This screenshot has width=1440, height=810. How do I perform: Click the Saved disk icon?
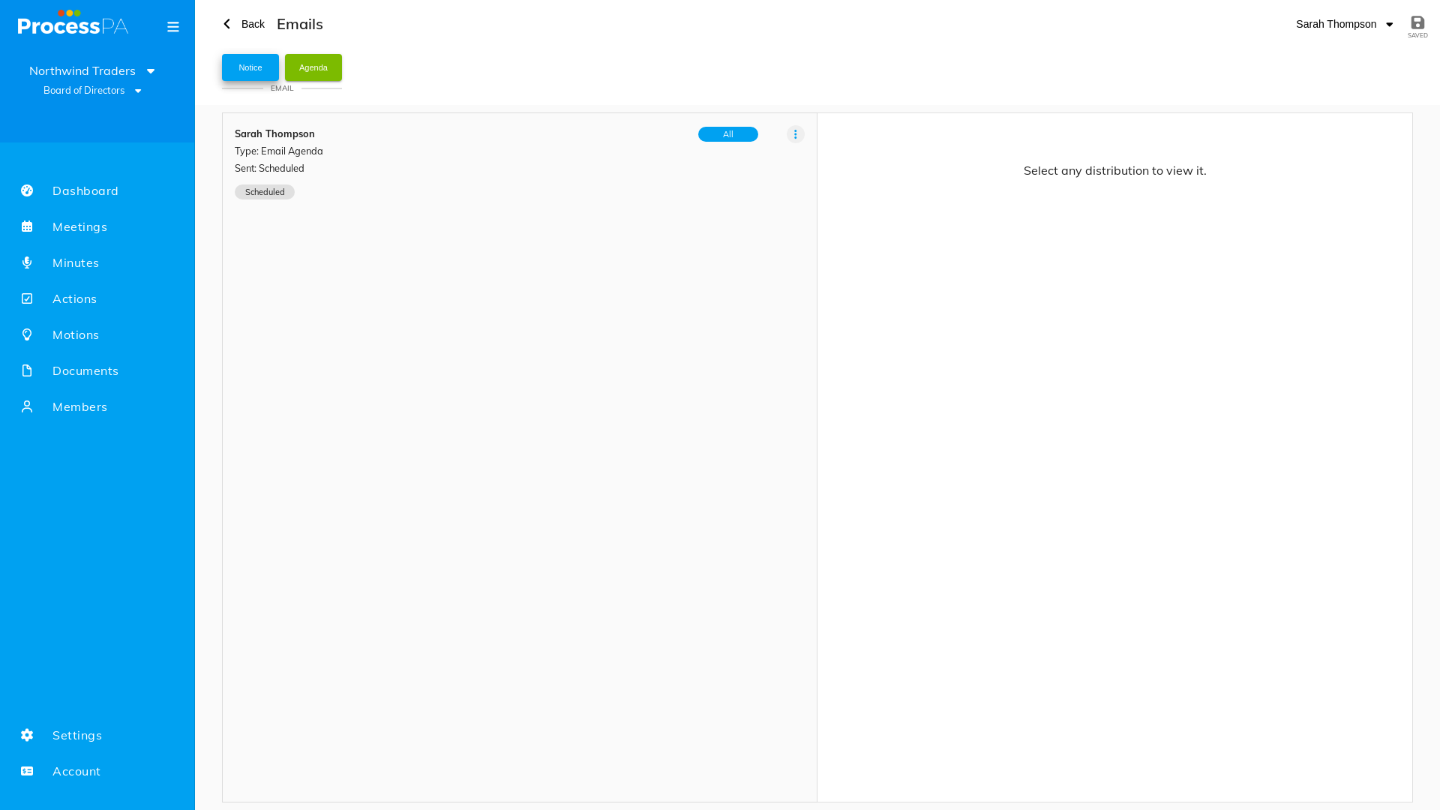(x=1417, y=22)
